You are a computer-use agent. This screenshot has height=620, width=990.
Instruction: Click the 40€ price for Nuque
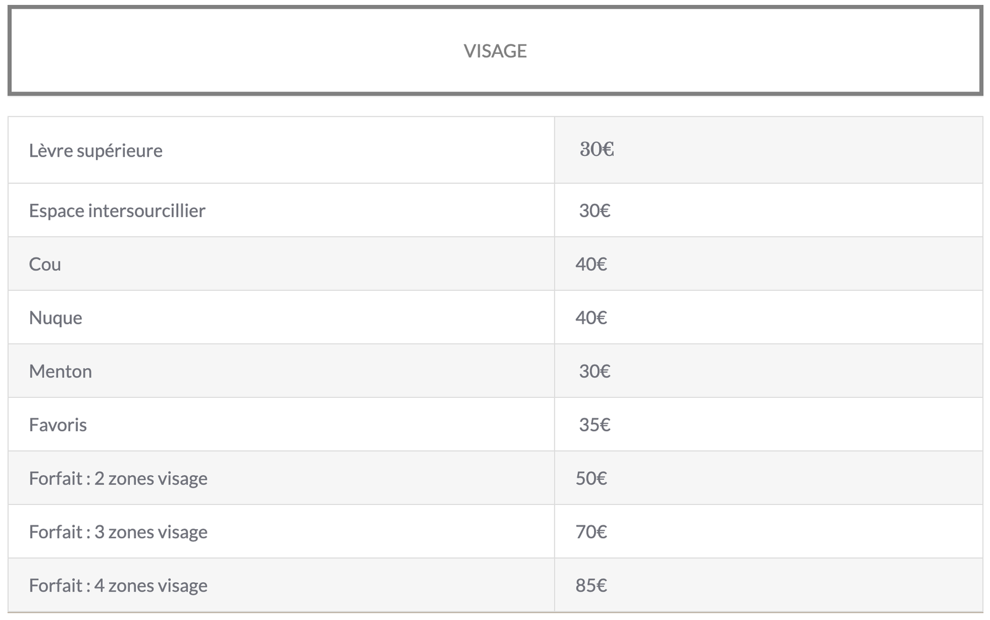(591, 317)
